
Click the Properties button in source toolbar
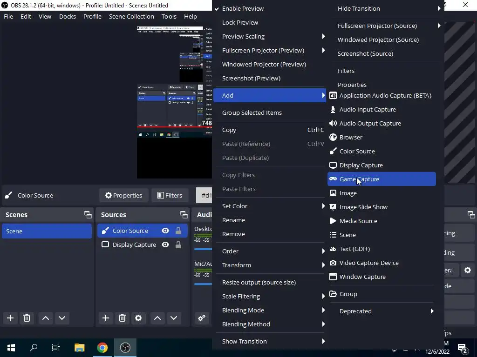coord(123,196)
